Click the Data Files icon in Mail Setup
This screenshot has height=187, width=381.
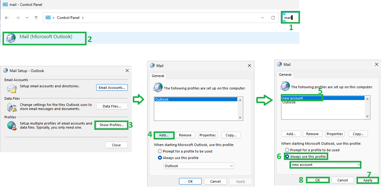tap(11, 107)
